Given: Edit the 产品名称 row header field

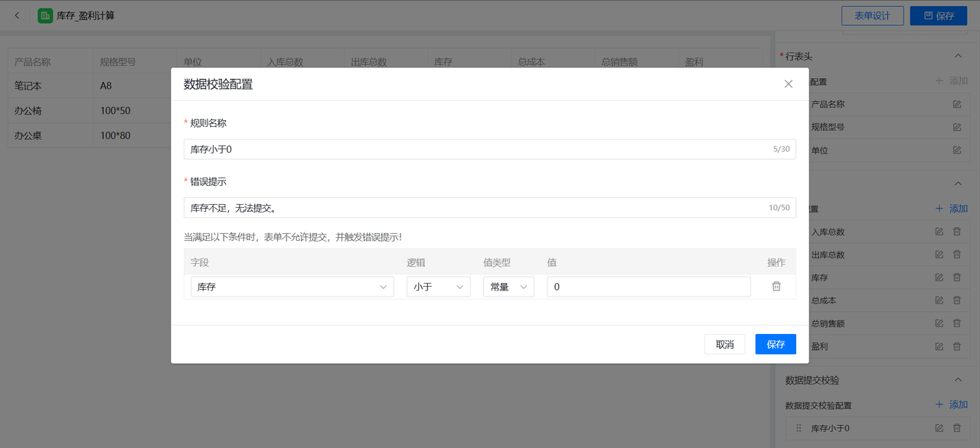Looking at the screenshot, I should click(x=956, y=104).
